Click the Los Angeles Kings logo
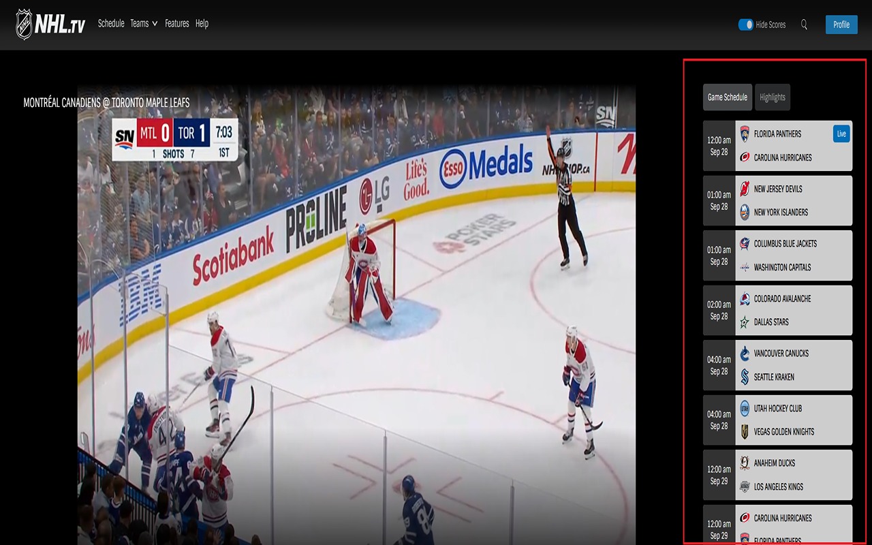 click(745, 486)
